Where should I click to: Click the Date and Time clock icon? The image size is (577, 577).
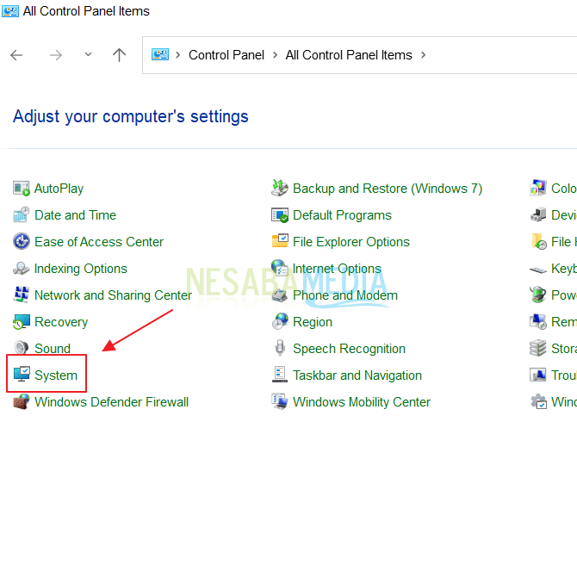(22, 215)
